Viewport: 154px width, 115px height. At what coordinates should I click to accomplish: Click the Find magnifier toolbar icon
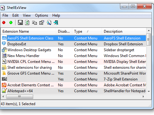pos(49,23)
